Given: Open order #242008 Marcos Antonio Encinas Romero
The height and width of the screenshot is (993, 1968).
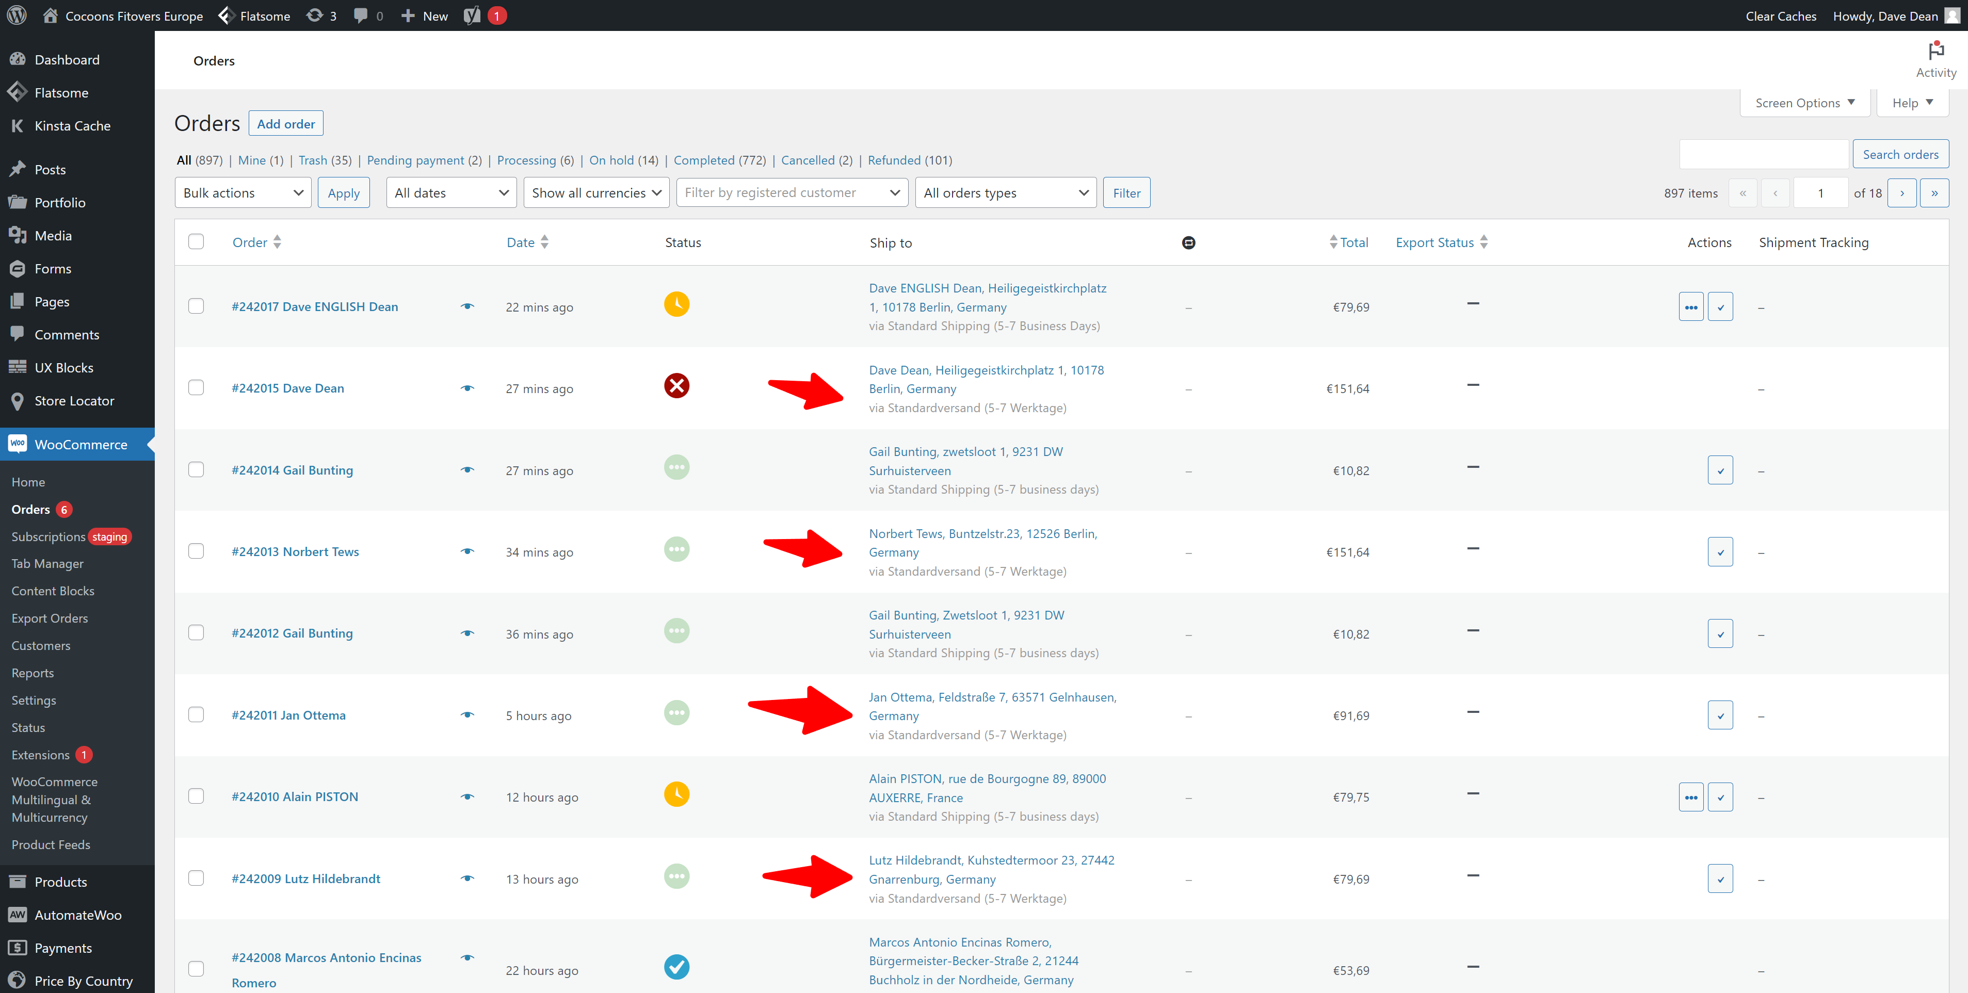Looking at the screenshot, I should [x=326, y=970].
